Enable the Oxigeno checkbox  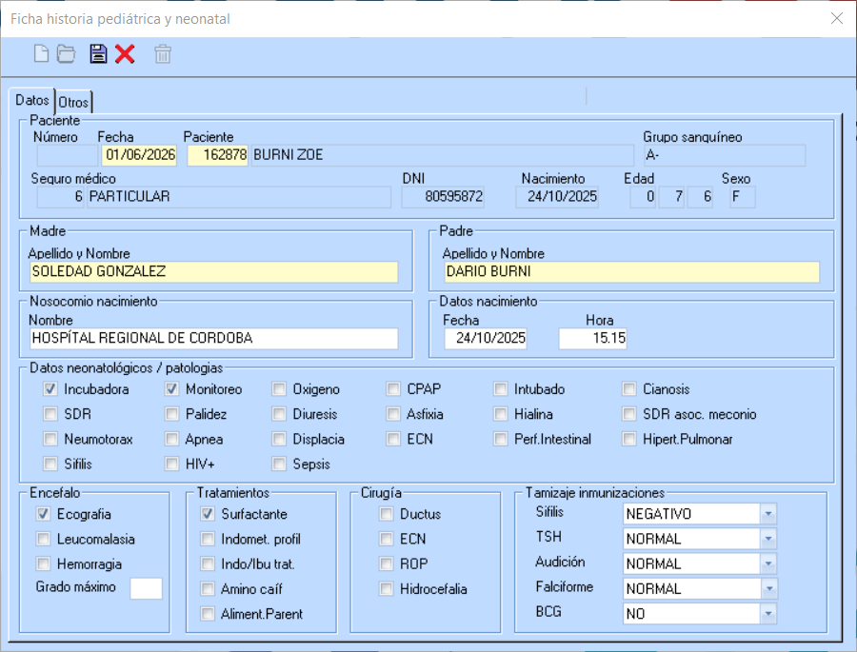(279, 389)
